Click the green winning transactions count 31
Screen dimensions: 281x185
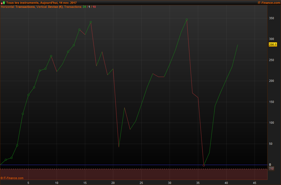point(84,7)
